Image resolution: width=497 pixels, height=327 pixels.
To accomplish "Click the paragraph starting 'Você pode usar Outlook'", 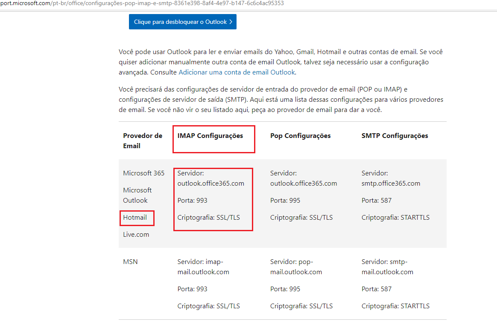I will coord(281,62).
